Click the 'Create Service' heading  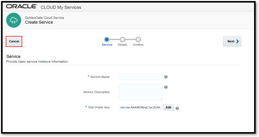click(x=39, y=22)
